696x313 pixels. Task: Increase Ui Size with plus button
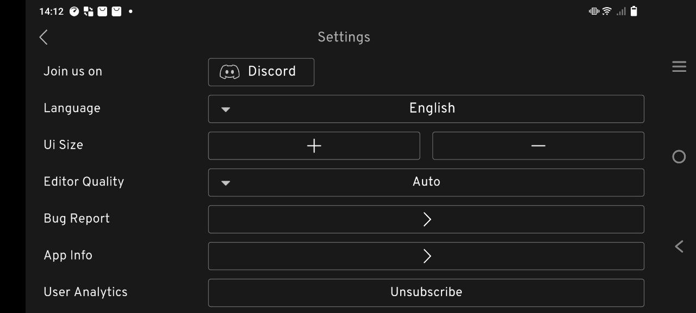pyautogui.click(x=314, y=145)
